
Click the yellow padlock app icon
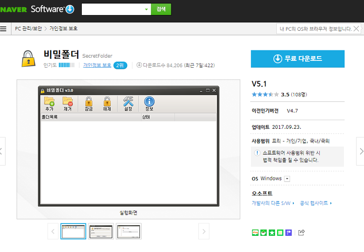(x=29, y=59)
